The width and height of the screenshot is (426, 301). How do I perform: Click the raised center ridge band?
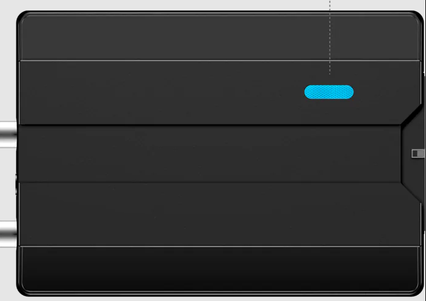click(x=209, y=154)
